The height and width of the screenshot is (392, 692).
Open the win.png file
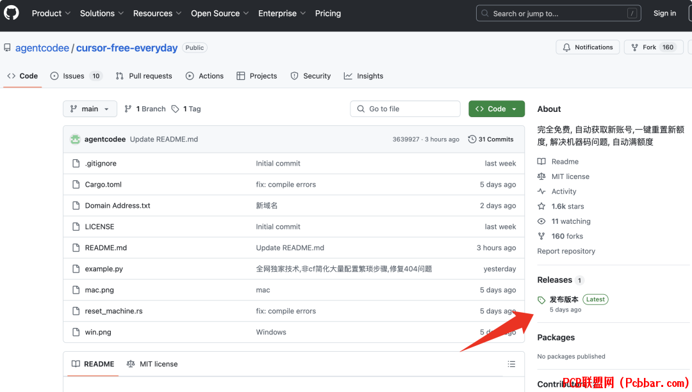click(x=98, y=332)
